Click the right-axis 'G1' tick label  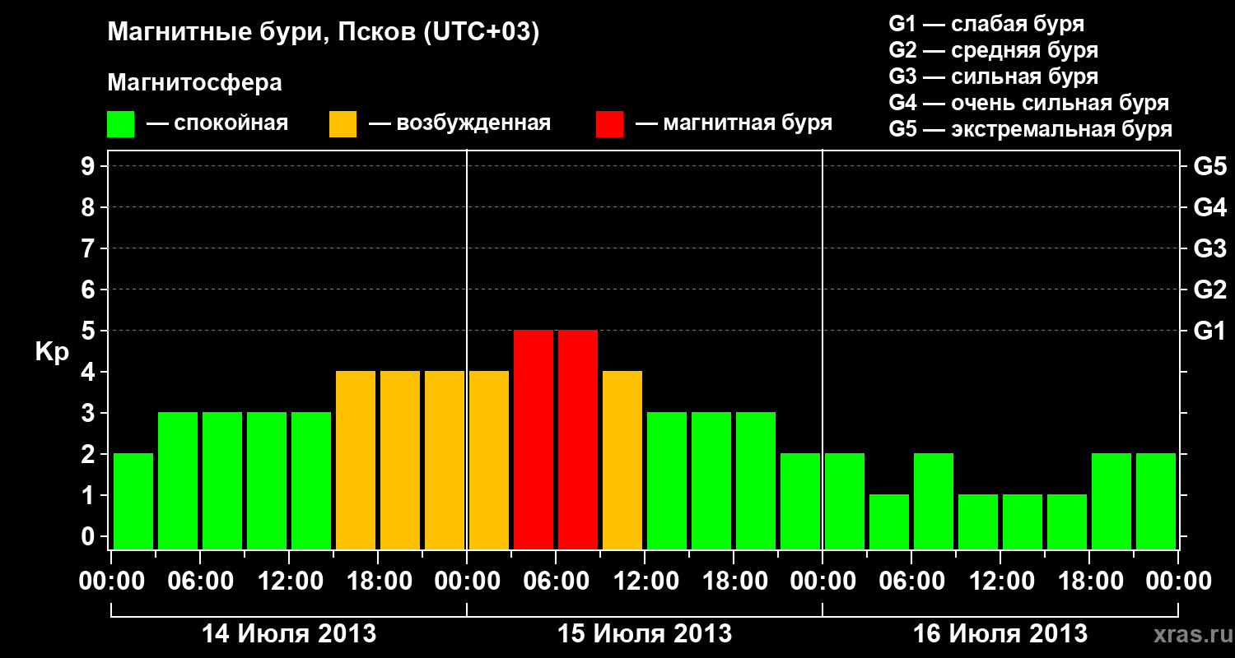point(1209,331)
